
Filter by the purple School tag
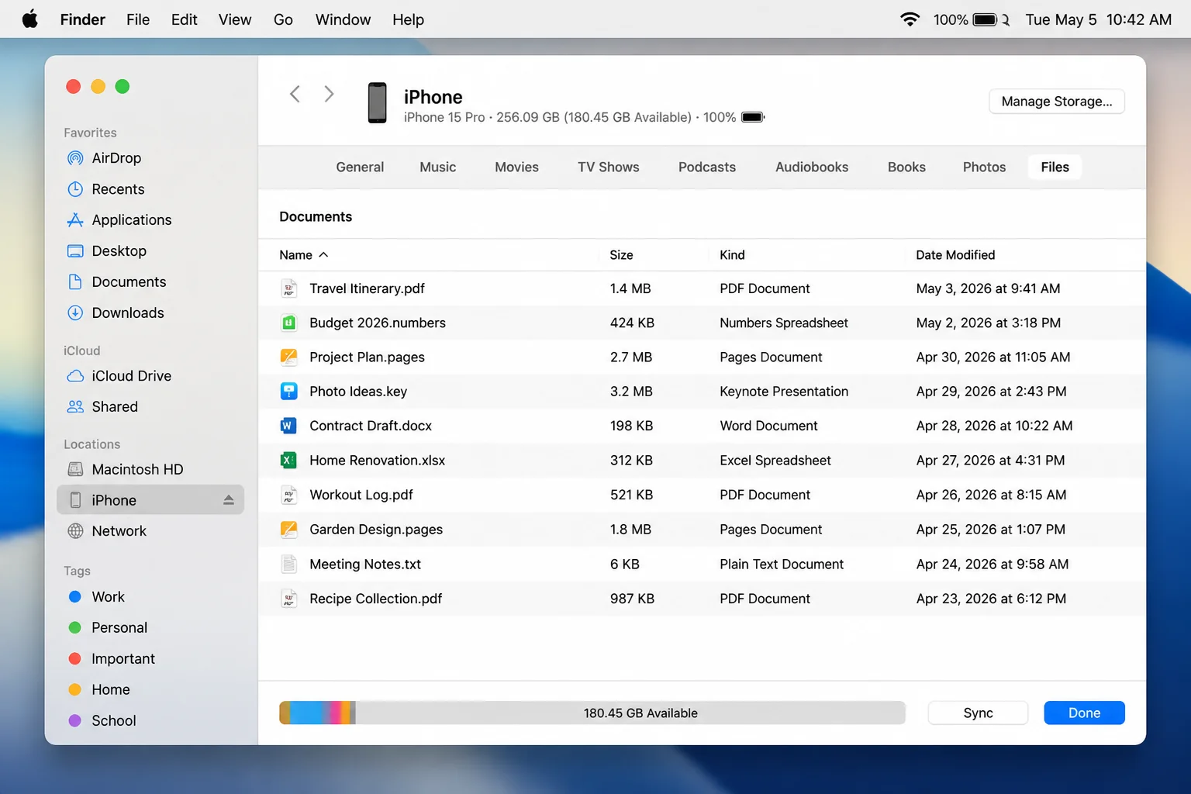75,721
